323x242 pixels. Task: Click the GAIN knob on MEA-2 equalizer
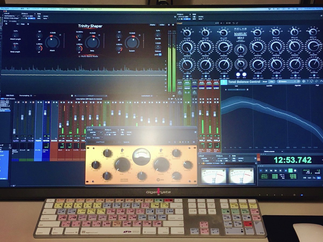(x=240, y=64)
